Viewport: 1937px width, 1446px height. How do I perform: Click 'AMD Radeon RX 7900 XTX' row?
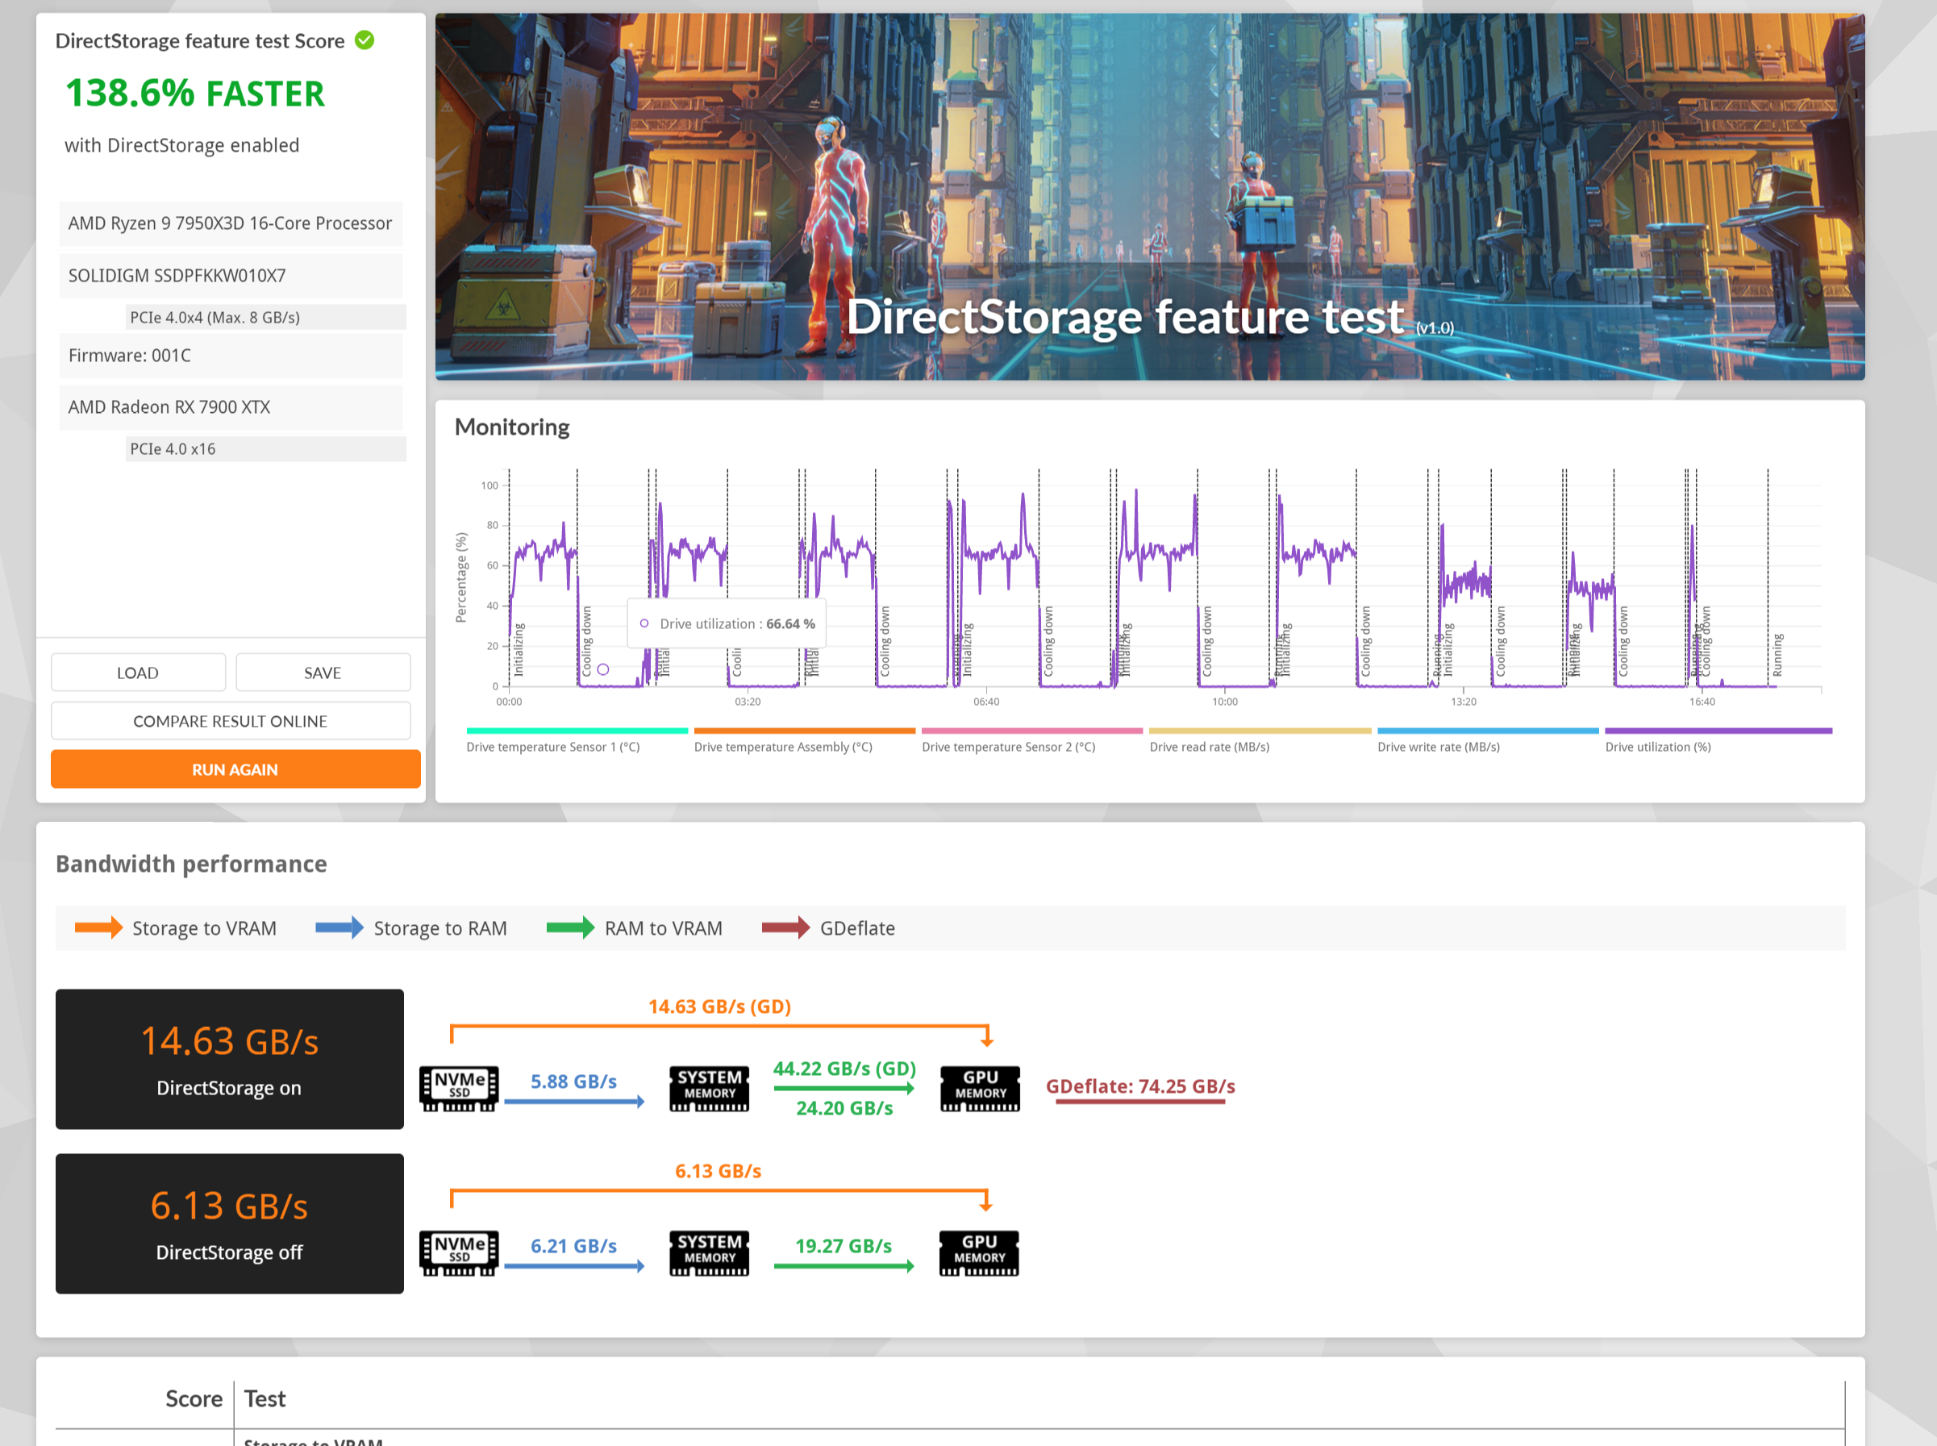coord(231,407)
